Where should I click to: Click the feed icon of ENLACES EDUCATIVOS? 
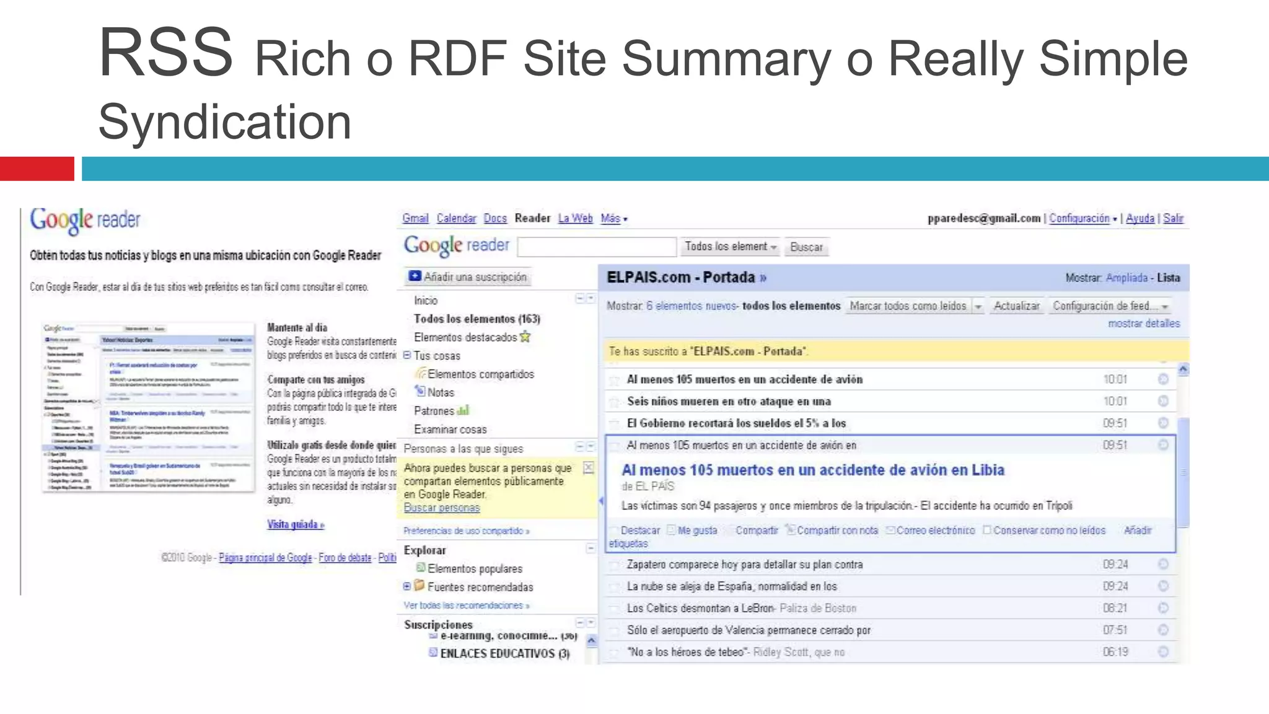pyautogui.click(x=433, y=653)
